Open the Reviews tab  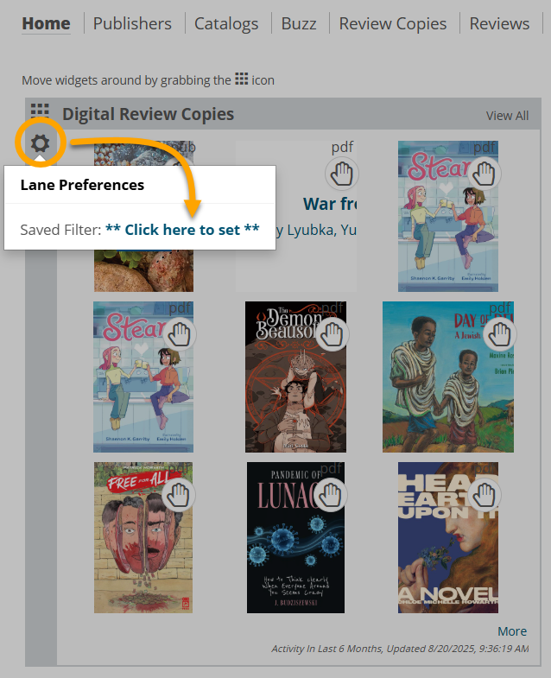[499, 23]
